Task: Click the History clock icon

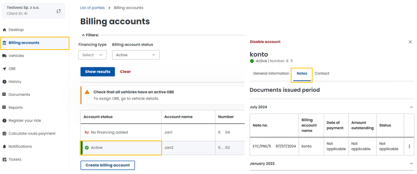Action: (x=4, y=82)
